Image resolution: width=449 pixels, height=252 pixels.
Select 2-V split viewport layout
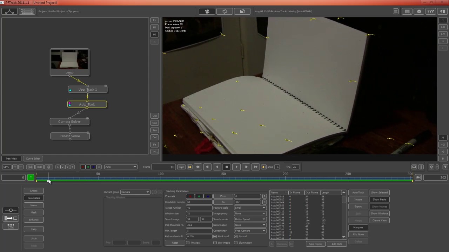click(x=443, y=34)
